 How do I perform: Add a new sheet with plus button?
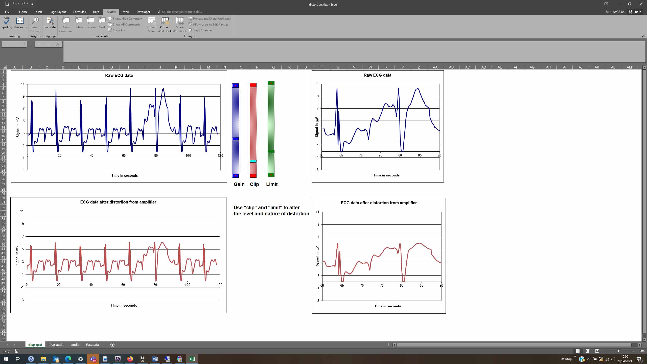coord(112,345)
